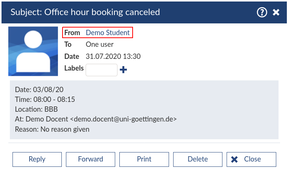The height and width of the screenshot is (177, 288).
Task: Click the 'One user' recipient text
Action: 100,45
